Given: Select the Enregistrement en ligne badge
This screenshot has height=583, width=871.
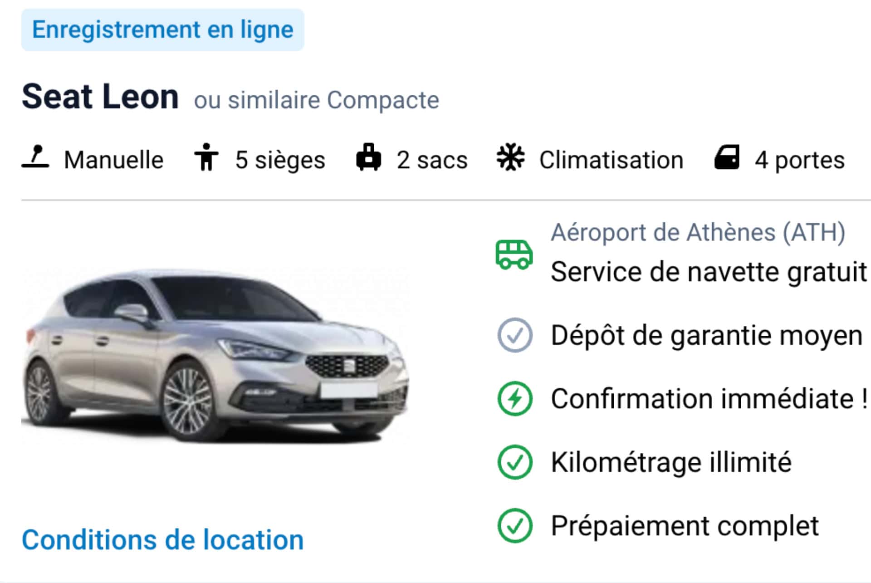Looking at the screenshot, I should [162, 29].
